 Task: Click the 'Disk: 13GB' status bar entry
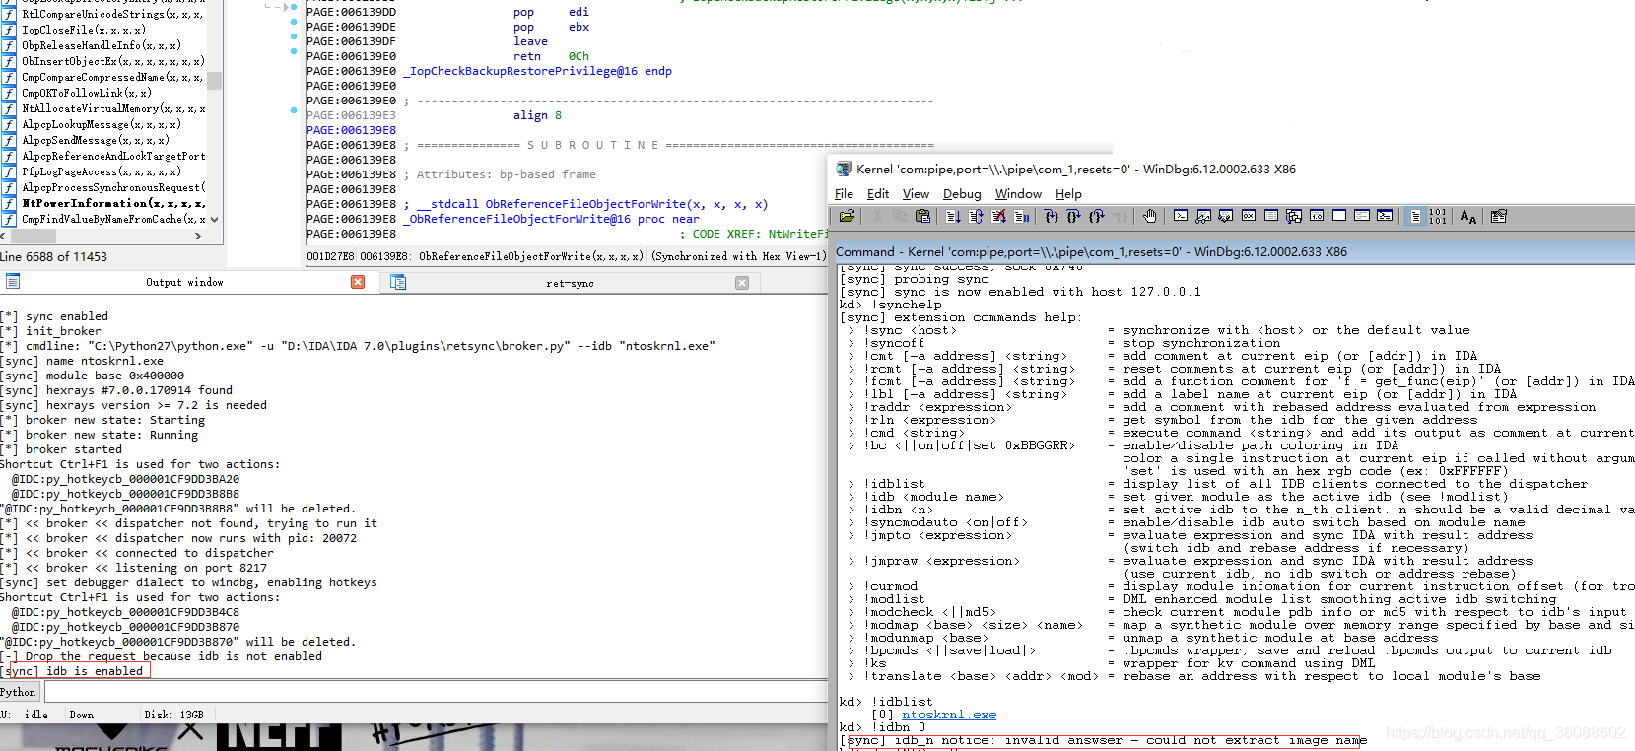coord(173,715)
